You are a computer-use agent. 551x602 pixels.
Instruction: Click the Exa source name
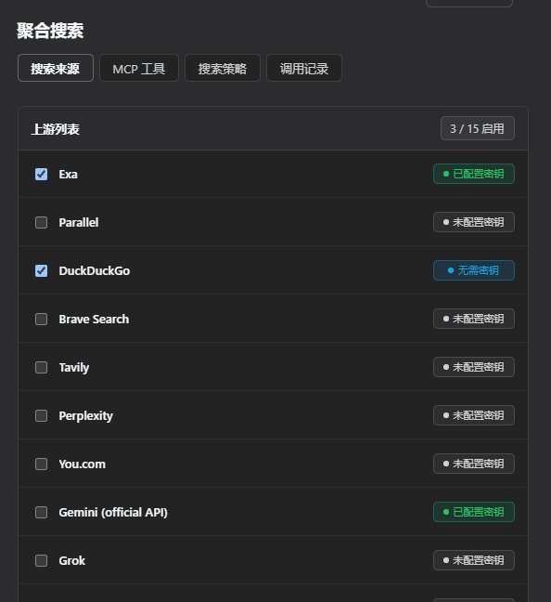coord(69,175)
